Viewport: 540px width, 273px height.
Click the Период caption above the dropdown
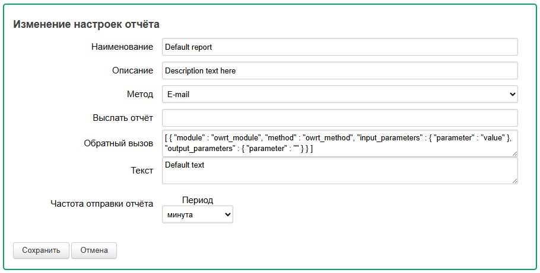197,200
